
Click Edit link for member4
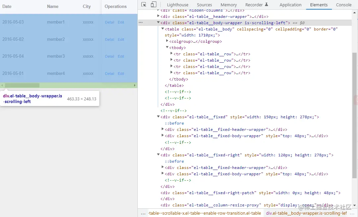point(121,74)
